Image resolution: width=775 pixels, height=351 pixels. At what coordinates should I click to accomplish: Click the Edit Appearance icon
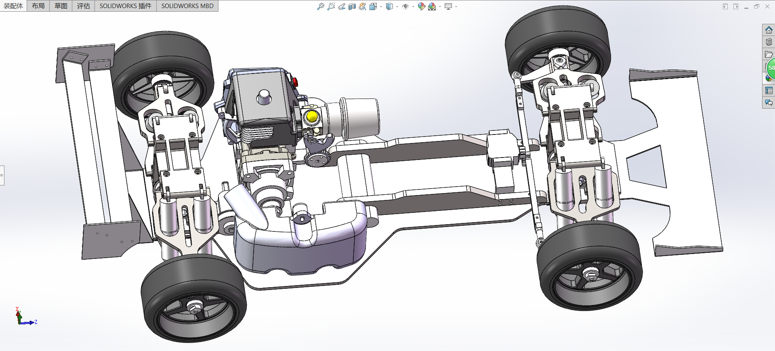click(421, 6)
